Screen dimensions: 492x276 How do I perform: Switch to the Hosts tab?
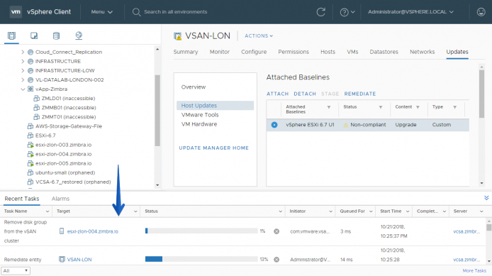[x=328, y=52]
